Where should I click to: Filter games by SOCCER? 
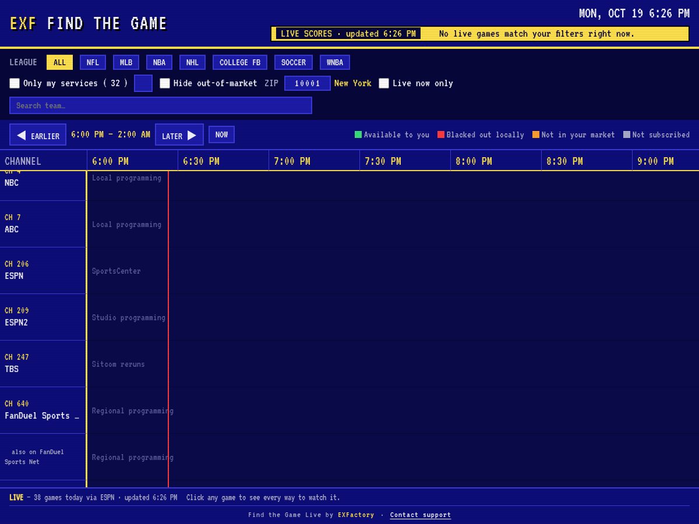(x=294, y=62)
